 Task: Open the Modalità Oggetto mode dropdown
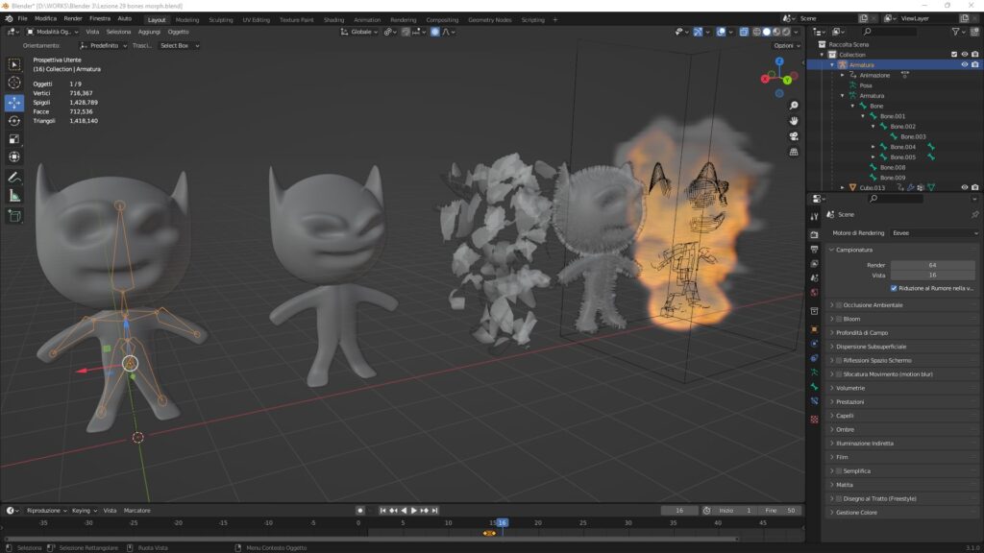[53, 32]
